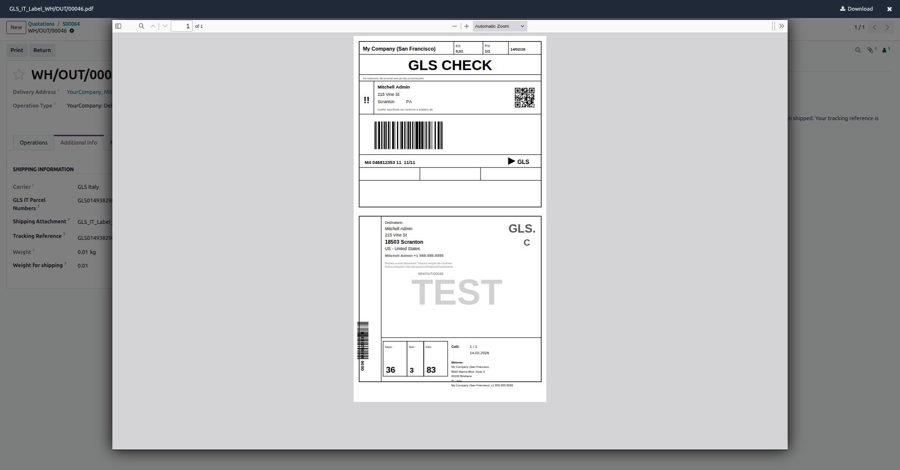Click the PDF filename in the header

coord(52,9)
